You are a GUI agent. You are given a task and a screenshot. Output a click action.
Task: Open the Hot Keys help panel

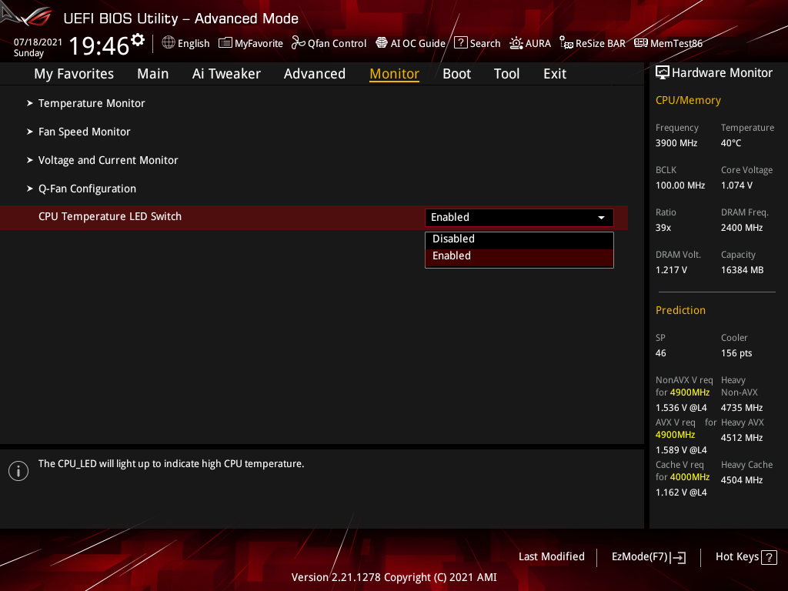745,556
